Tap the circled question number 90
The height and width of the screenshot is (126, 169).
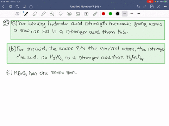(x=6, y=23)
